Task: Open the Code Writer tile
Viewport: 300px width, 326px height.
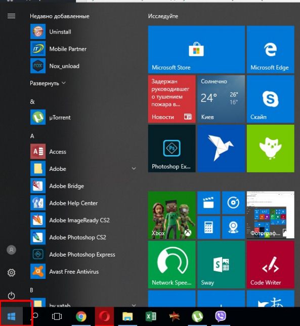Action: [271, 265]
